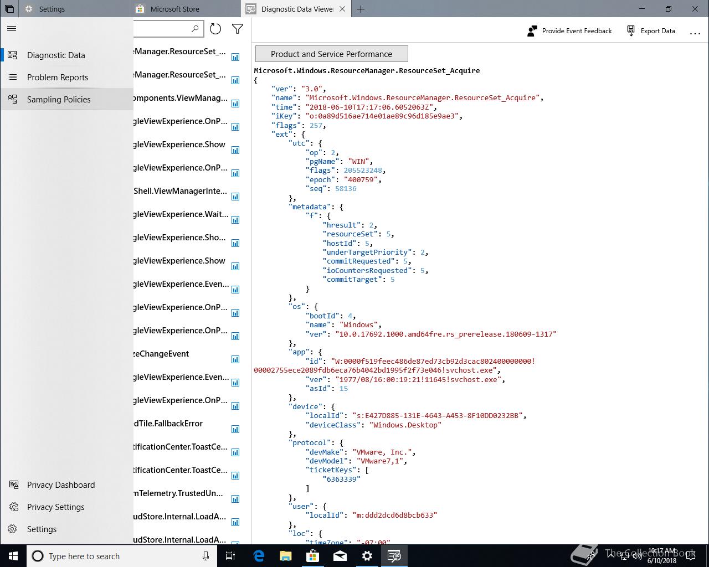
Task: Click Provide Event Feedback
Action: (x=569, y=31)
